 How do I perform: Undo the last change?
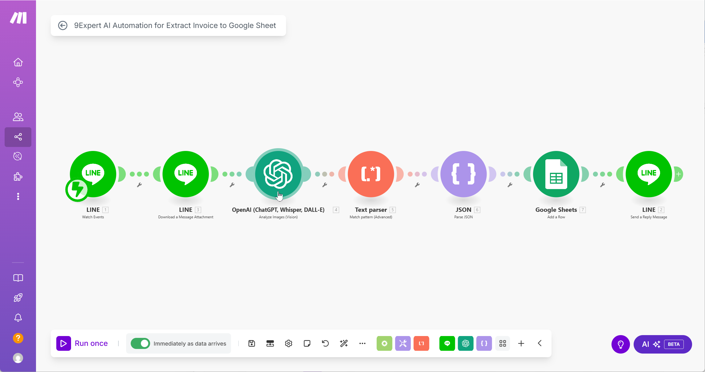pos(325,343)
